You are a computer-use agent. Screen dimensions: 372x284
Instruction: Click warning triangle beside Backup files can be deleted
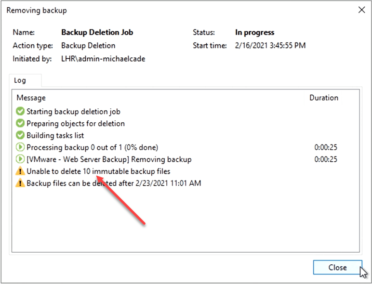[x=20, y=183]
